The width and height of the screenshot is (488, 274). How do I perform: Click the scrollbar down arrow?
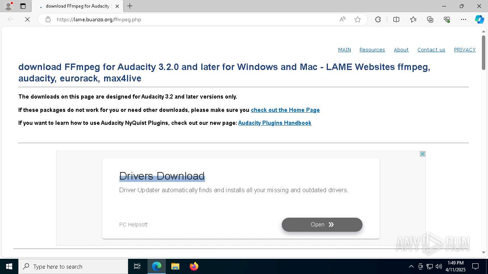click(483, 253)
